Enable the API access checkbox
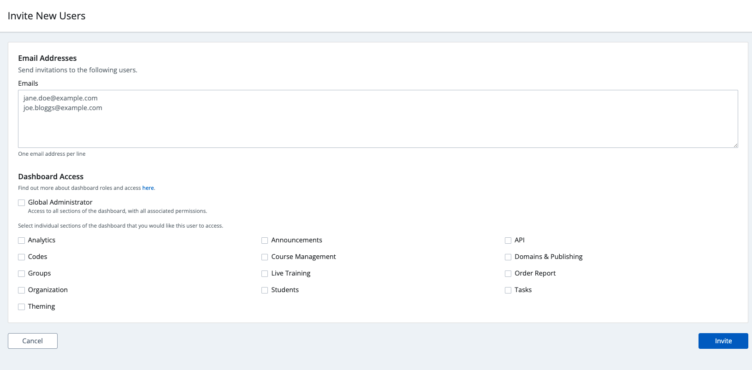The image size is (752, 370). coord(508,241)
